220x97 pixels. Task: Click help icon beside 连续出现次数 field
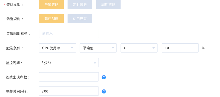pyautogui.click(x=104, y=77)
